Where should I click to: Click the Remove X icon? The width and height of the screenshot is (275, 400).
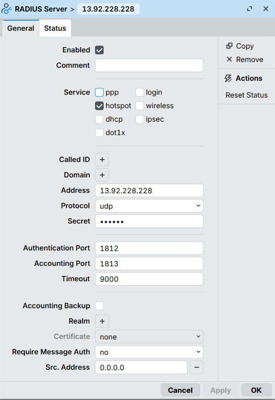(229, 60)
